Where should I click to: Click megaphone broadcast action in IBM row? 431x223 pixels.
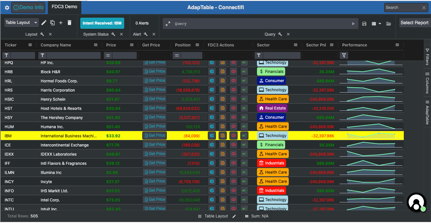pyautogui.click(x=244, y=135)
